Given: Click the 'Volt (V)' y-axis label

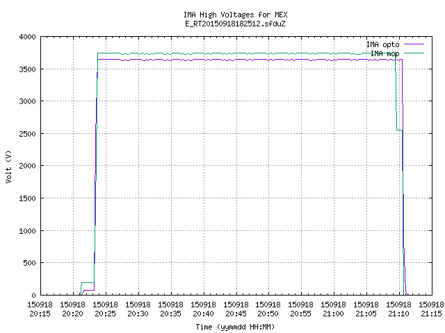Looking at the screenshot, I should pyautogui.click(x=8, y=166).
